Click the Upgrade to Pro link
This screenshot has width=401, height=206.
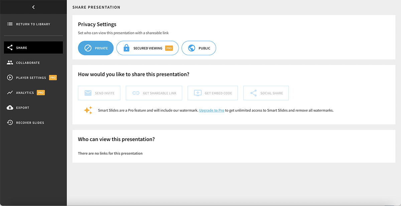click(x=212, y=110)
